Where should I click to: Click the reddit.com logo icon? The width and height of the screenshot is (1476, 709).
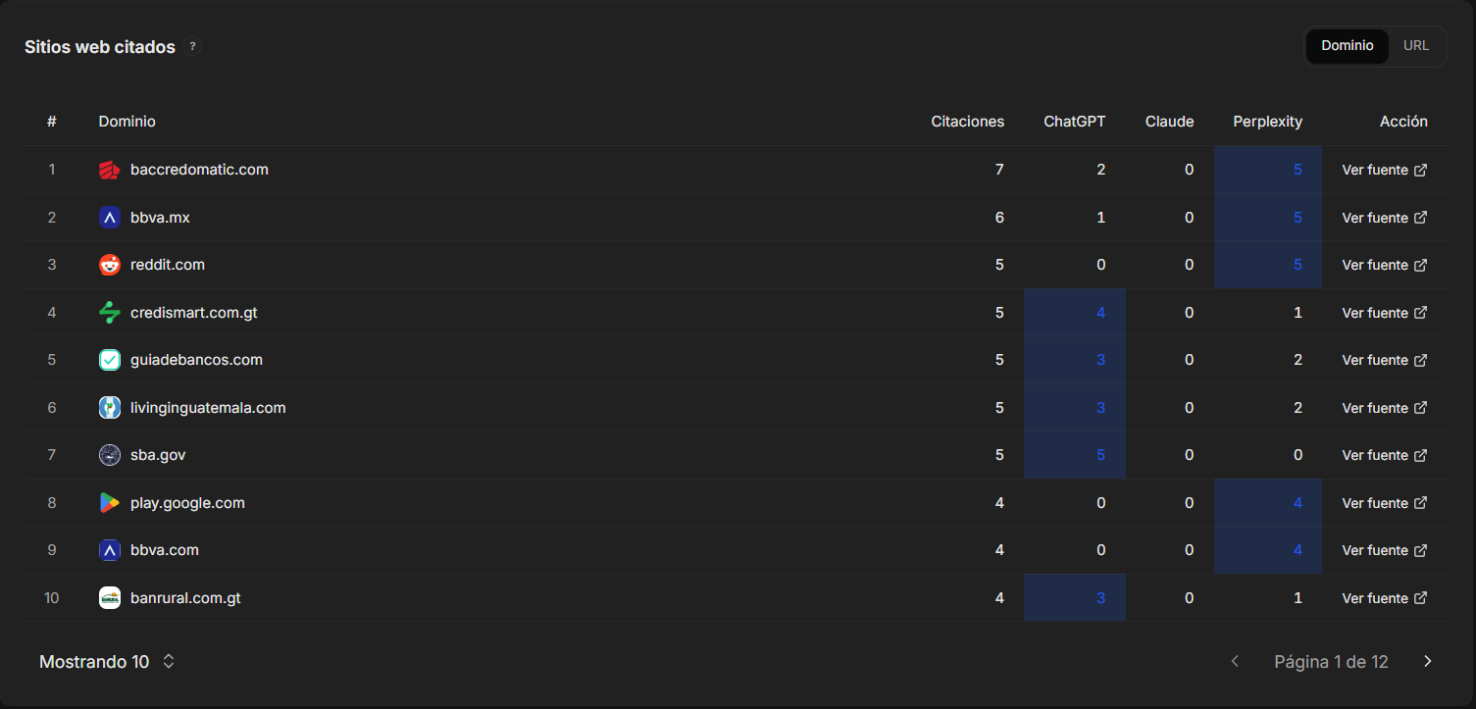click(x=110, y=265)
